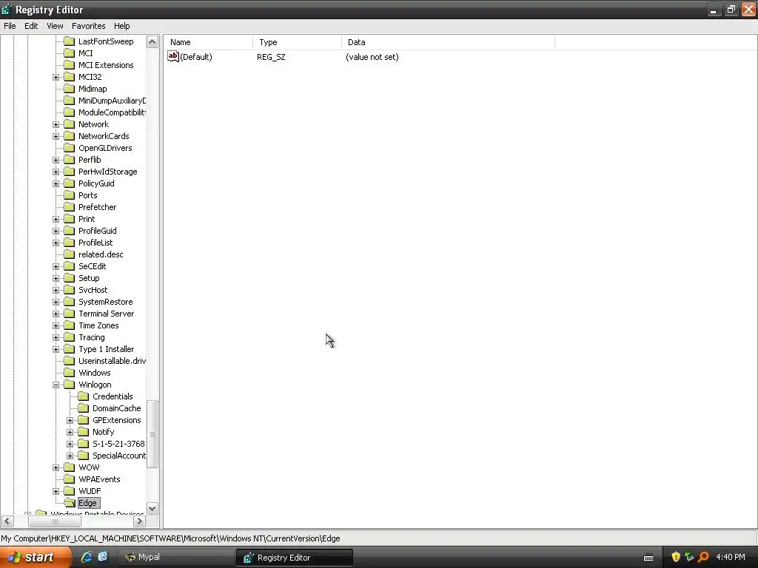Click tree pane scroll left arrow
The image size is (758, 568).
click(x=7, y=521)
